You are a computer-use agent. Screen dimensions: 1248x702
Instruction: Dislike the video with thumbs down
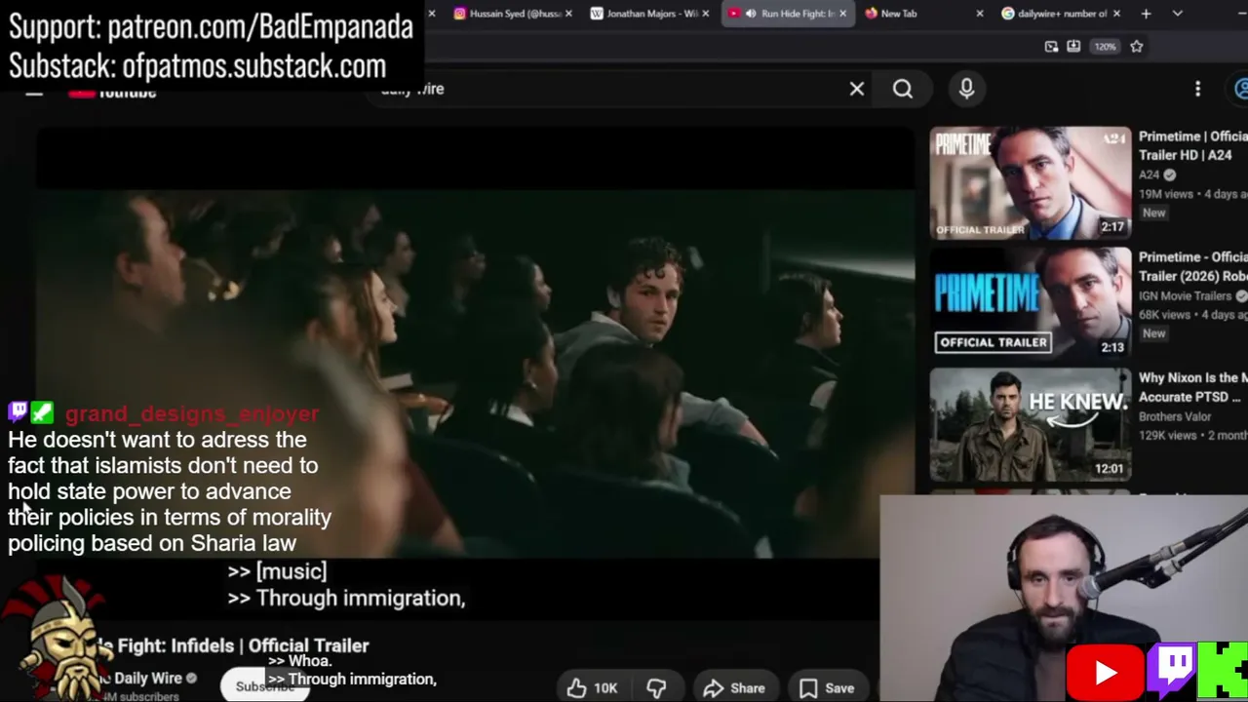pyautogui.click(x=656, y=688)
